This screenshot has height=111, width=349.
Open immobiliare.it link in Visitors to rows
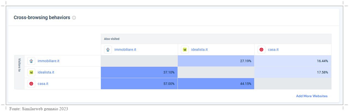pyautogui.click(x=49, y=61)
